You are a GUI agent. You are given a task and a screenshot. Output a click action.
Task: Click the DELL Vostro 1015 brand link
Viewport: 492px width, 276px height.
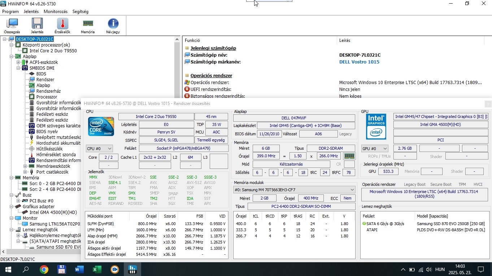359,62
